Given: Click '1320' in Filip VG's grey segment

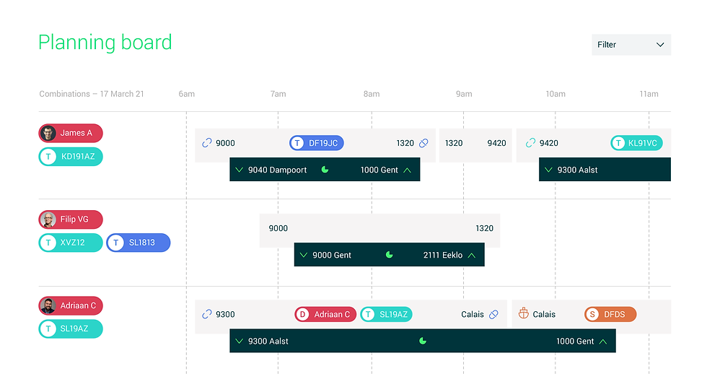Looking at the screenshot, I should pyautogui.click(x=485, y=228).
